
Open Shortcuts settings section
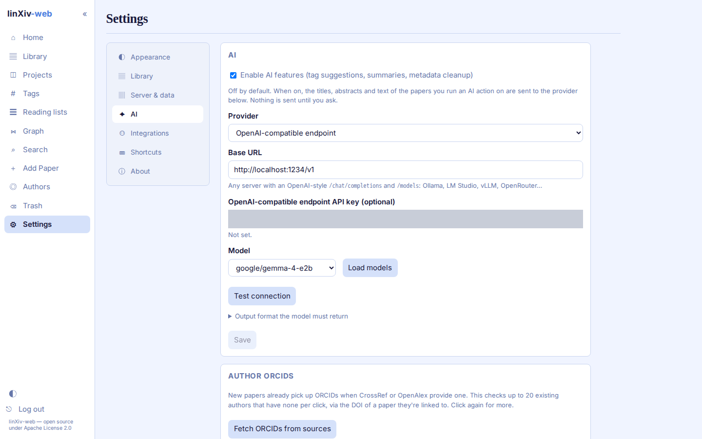(157, 152)
